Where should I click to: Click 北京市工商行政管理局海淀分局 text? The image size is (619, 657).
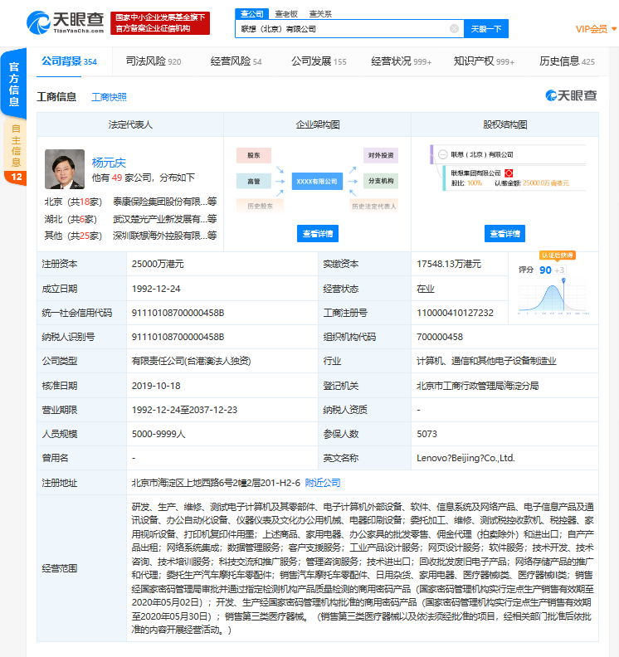(477, 386)
